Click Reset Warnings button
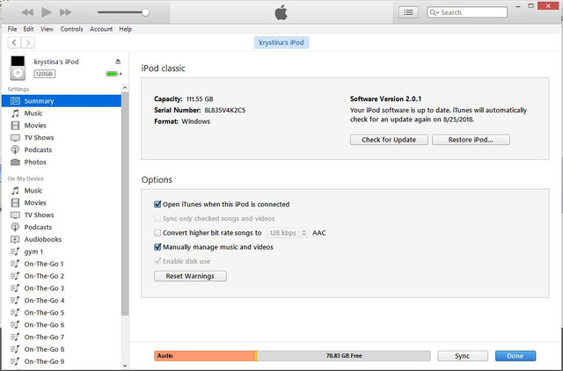This screenshot has height=371, width=563. point(190,276)
